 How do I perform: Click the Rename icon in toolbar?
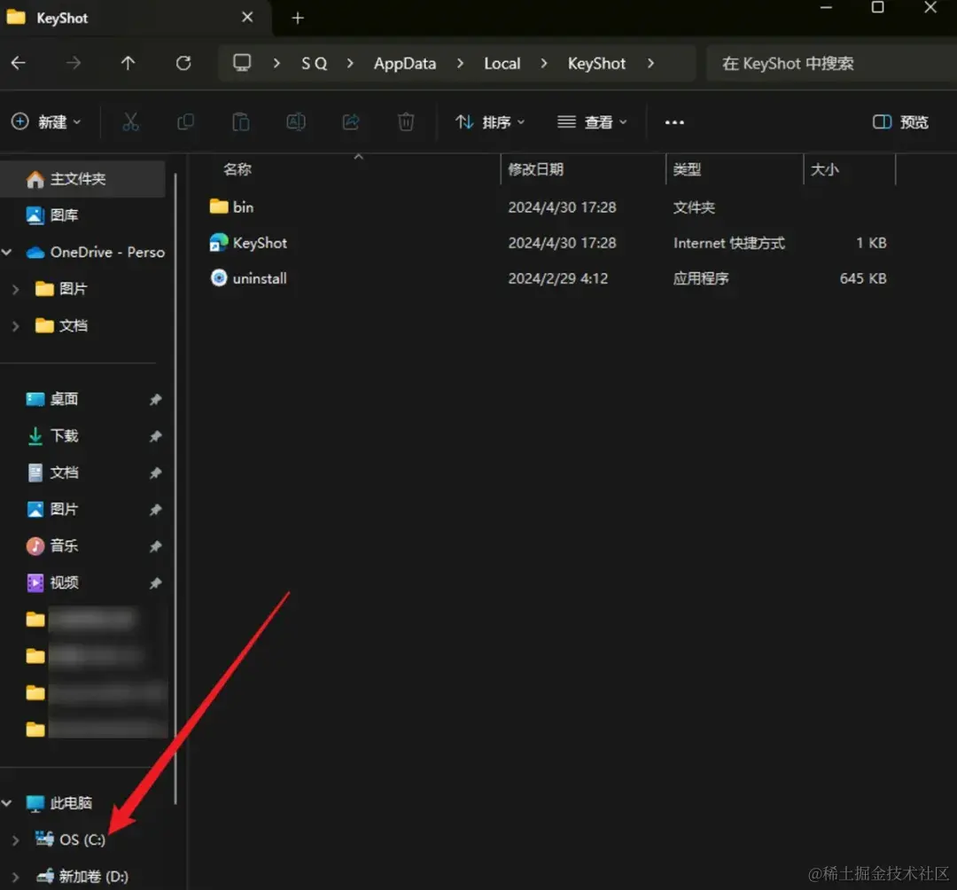point(296,122)
